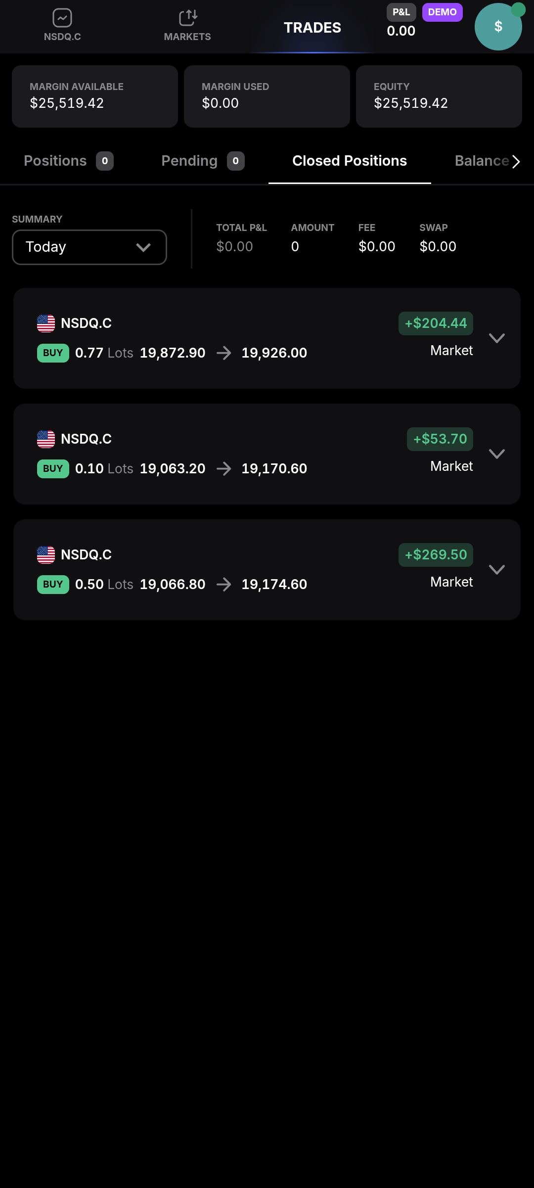Expand the +$204.44 closed trade details
534x1188 pixels.
(496, 338)
